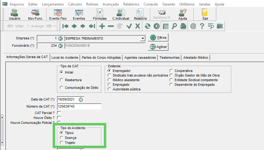Click the Voltar button
This screenshot has width=264, height=150.
(x=16, y=26)
